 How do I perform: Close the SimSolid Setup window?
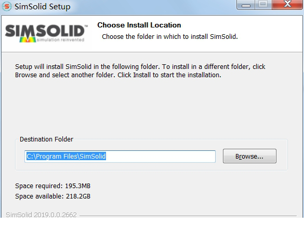tap(287, 5)
